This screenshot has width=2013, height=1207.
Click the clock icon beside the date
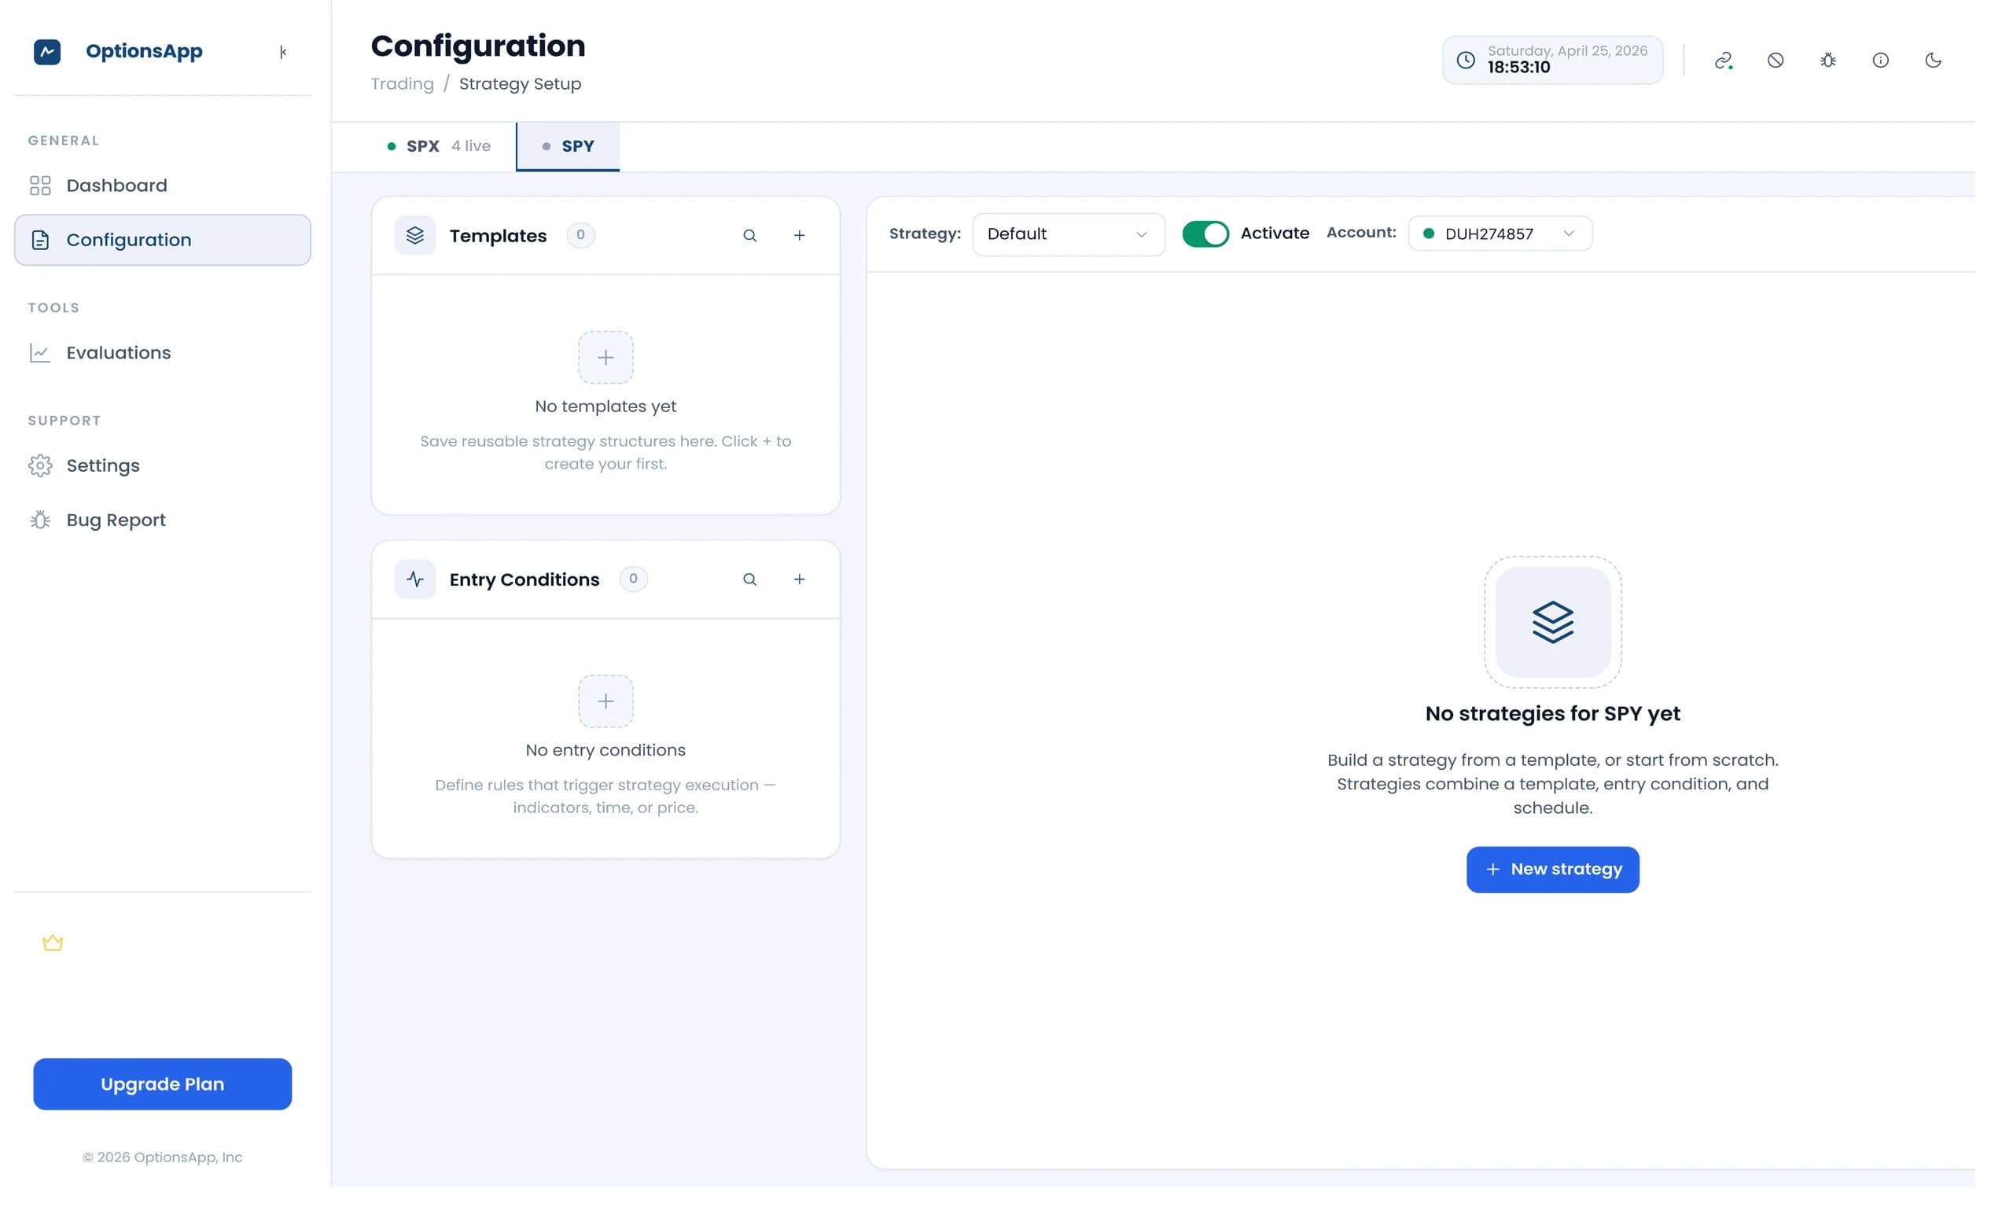click(x=1465, y=61)
